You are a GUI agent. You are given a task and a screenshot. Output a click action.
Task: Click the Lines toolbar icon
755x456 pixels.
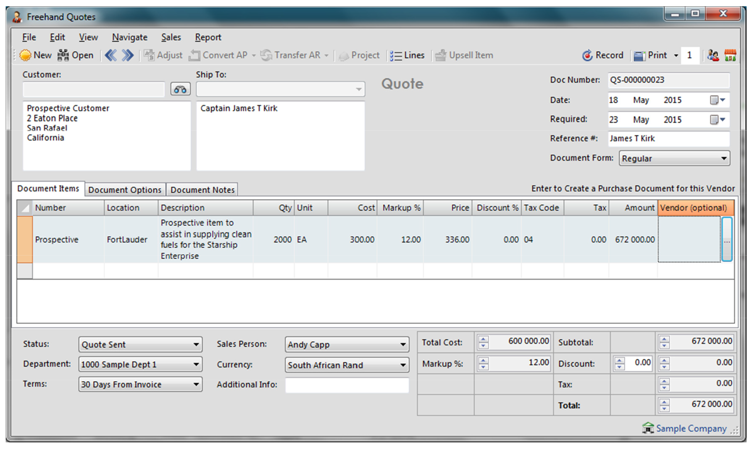396,55
